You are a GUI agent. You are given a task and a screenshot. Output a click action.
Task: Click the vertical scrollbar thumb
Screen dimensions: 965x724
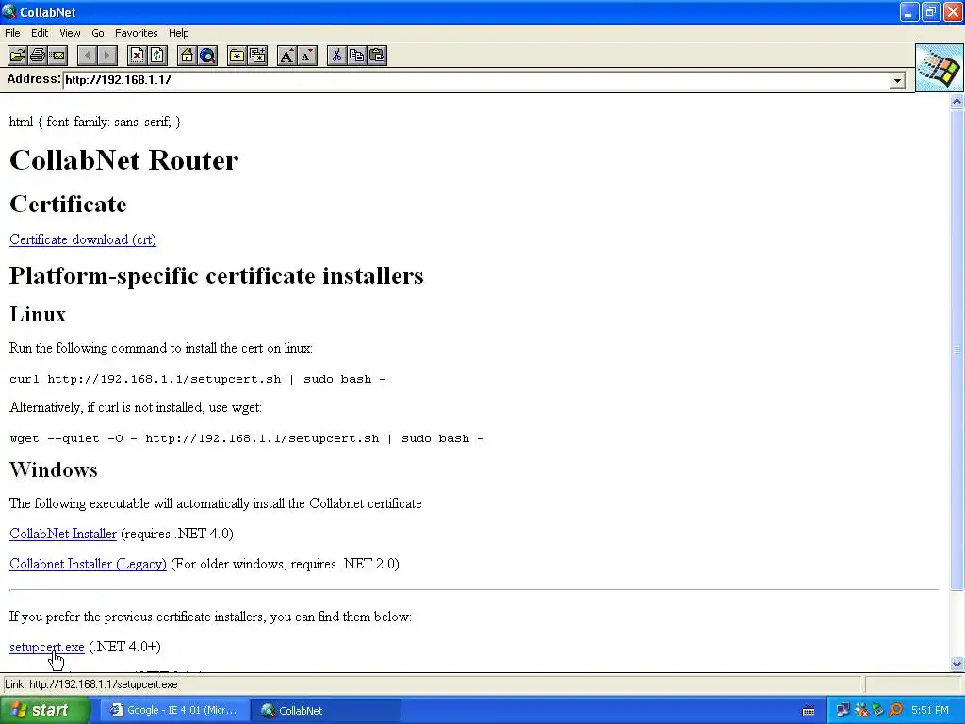957,349
